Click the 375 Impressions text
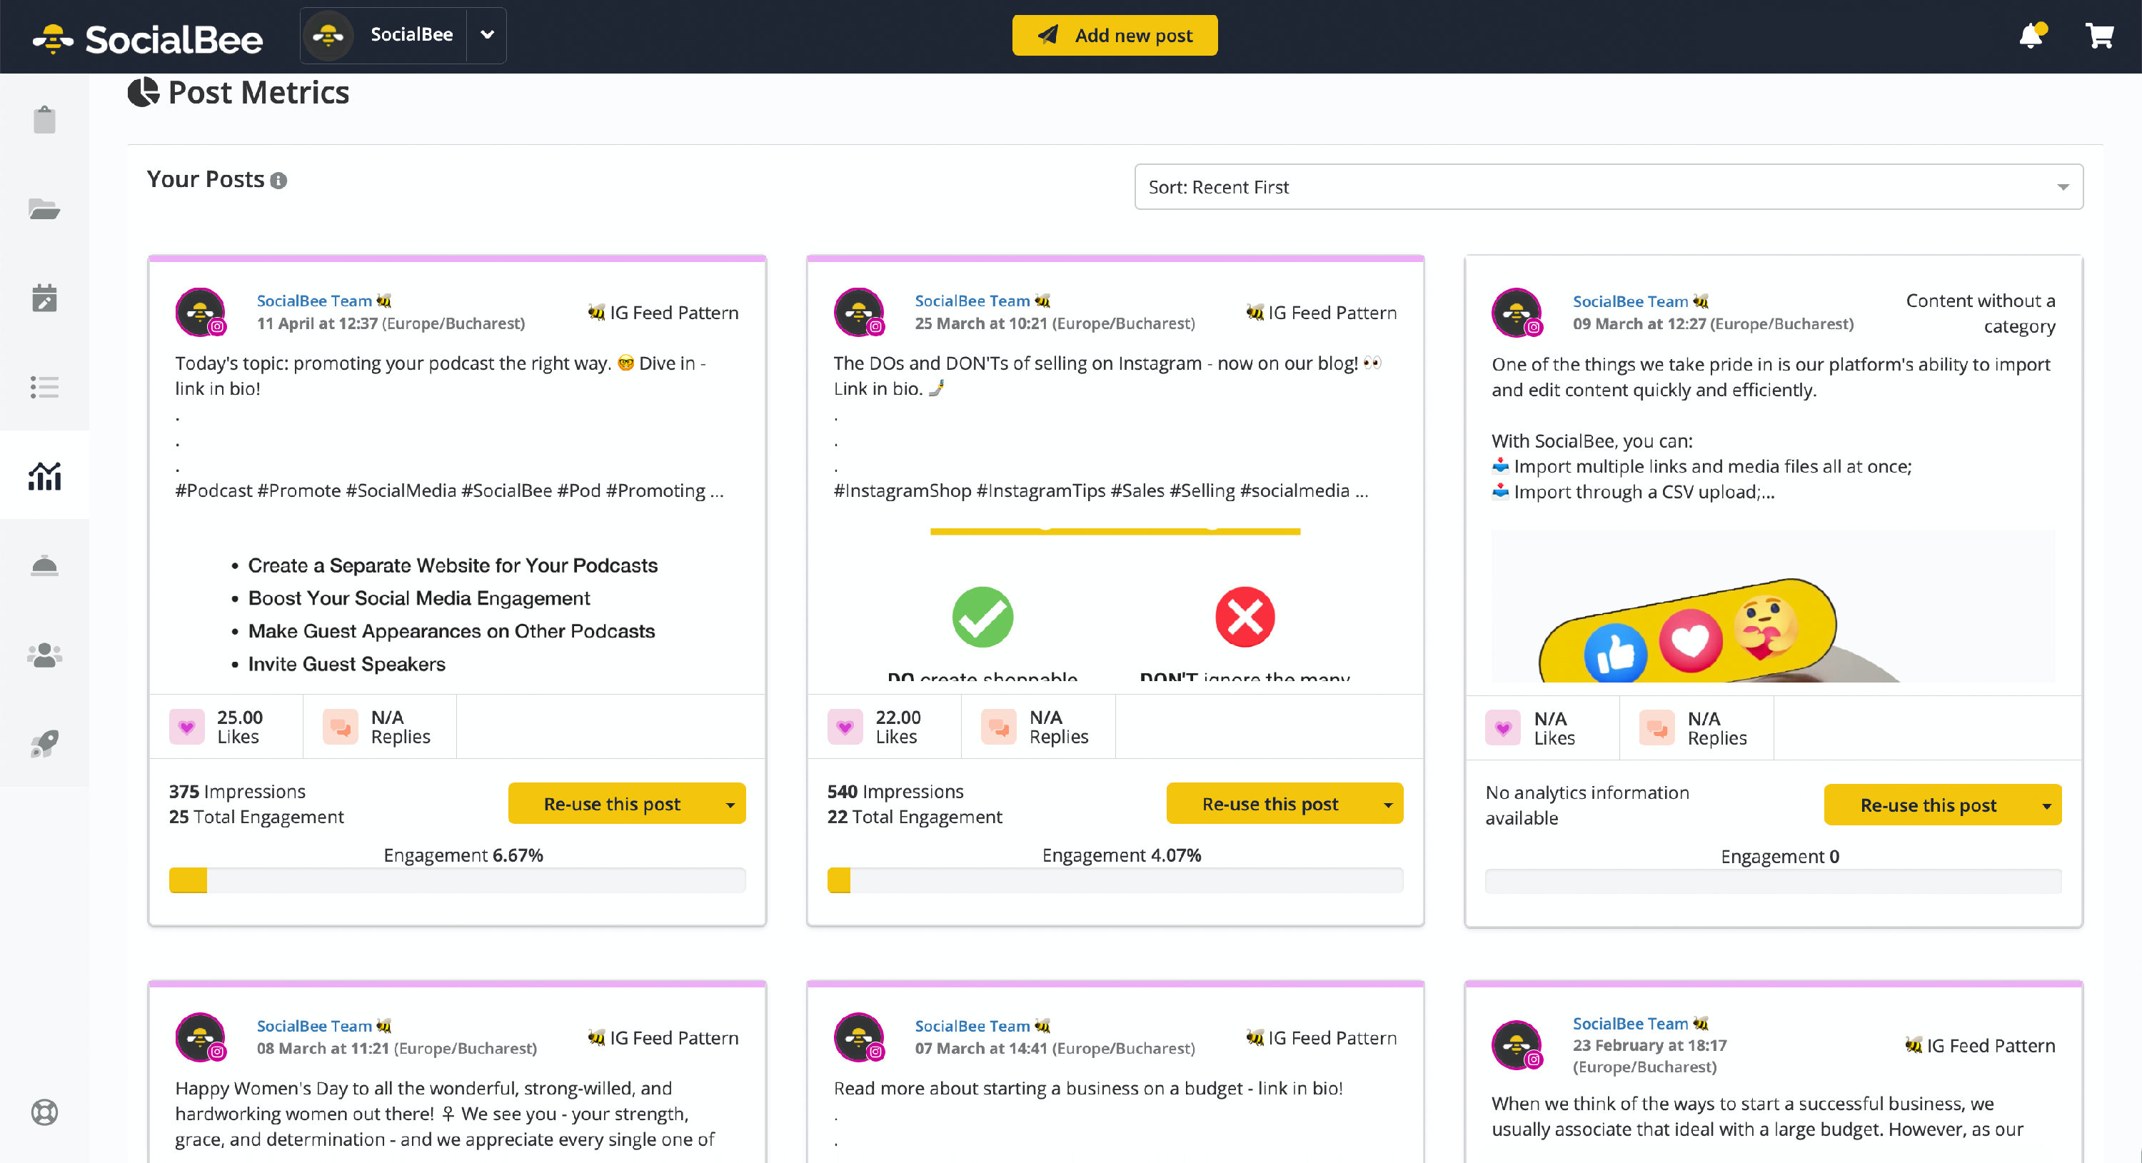Viewport: 2142px width, 1163px height. coord(237,792)
